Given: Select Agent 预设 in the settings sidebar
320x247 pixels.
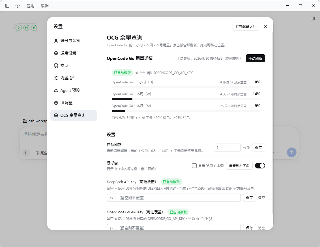Looking at the screenshot, I should pos(74,90).
